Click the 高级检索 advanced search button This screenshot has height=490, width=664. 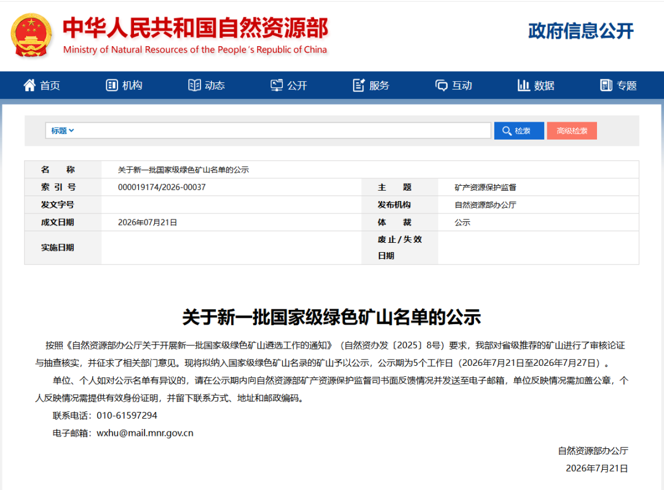coord(572,131)
